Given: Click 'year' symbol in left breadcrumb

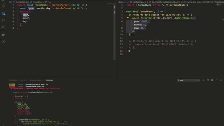Looking at the screenshot, I should [x=49, y=2].
